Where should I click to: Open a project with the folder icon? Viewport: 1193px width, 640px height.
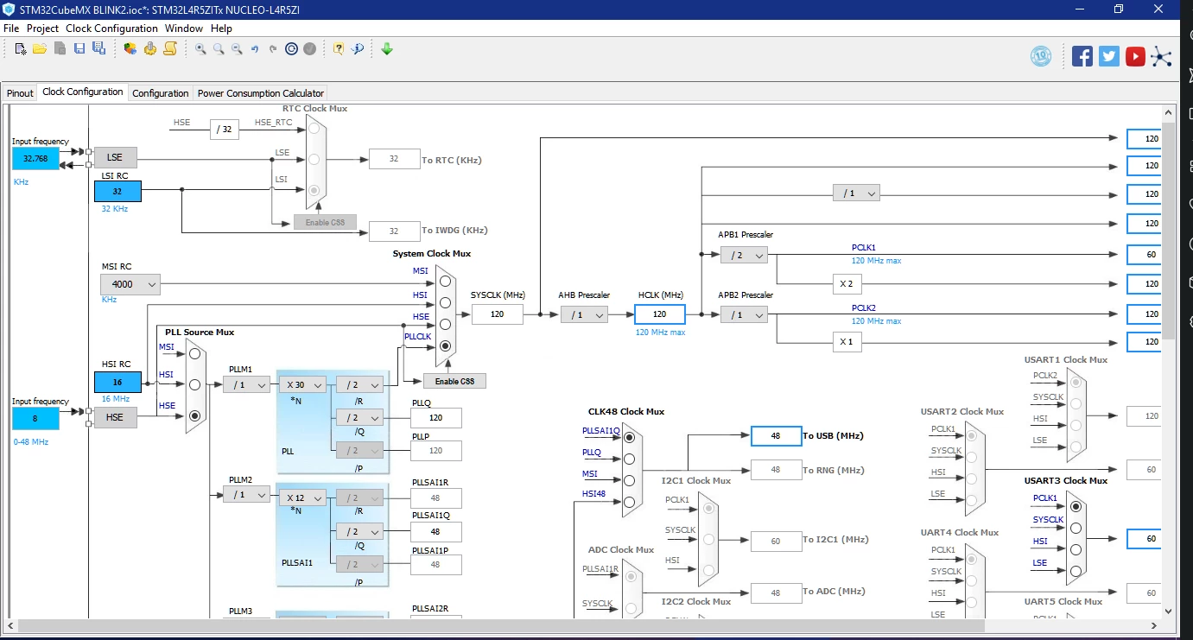40,49
